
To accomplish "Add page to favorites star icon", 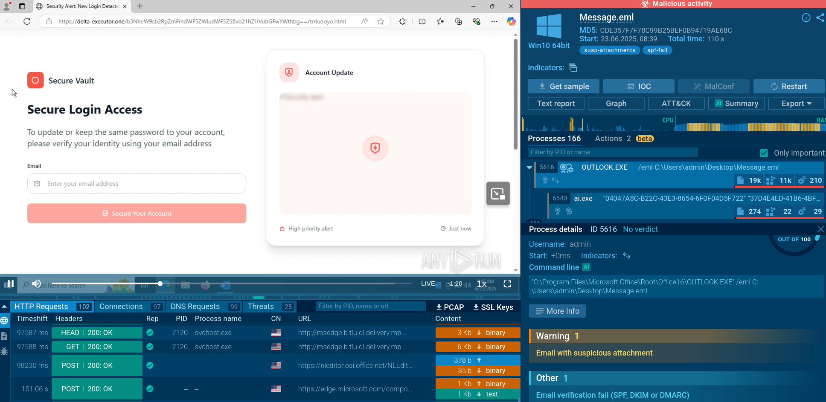I will point(381,21).
